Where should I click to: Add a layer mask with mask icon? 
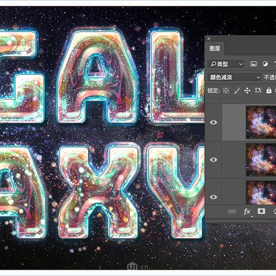click(x=261, y=211)
